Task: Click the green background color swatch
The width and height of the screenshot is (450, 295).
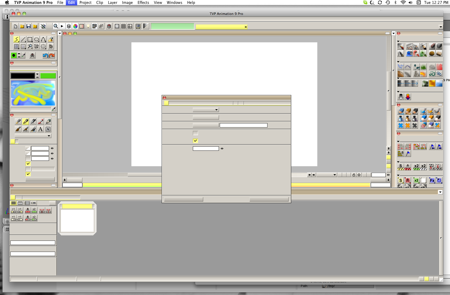Action: point(48,76)
